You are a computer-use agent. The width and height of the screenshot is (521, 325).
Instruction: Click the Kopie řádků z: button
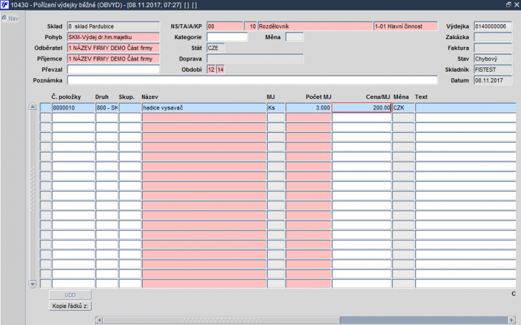click(70, 305)
